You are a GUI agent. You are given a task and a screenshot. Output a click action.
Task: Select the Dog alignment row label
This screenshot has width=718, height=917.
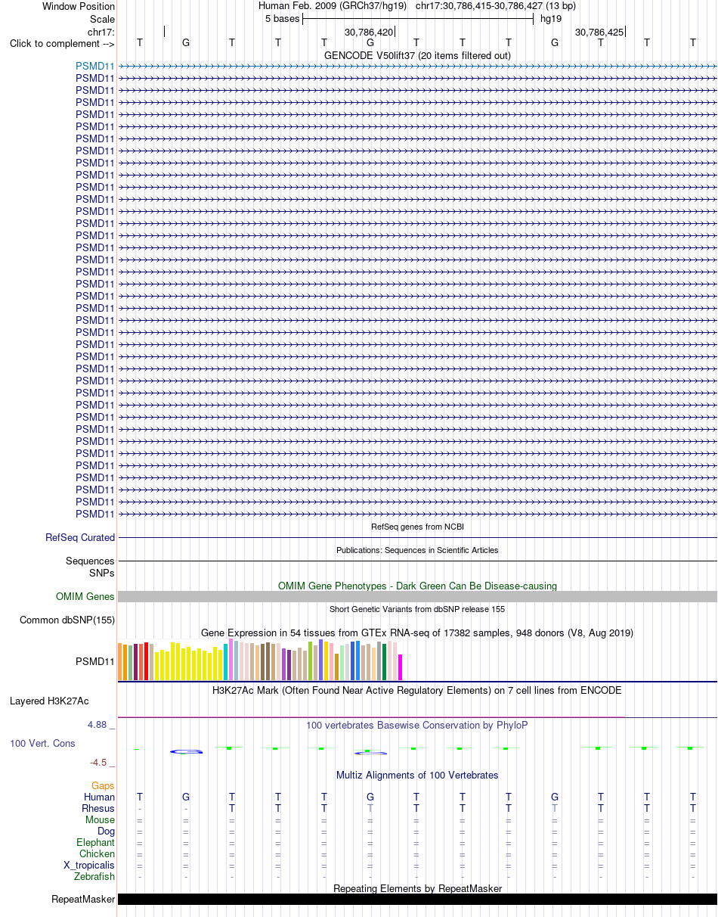tap(106, 831)
